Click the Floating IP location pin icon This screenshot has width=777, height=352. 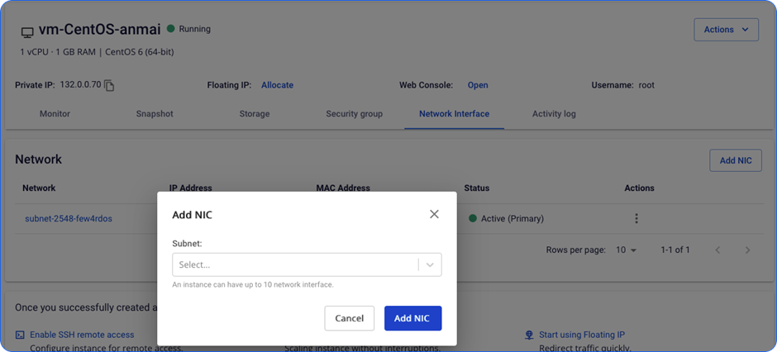point(529,335)
